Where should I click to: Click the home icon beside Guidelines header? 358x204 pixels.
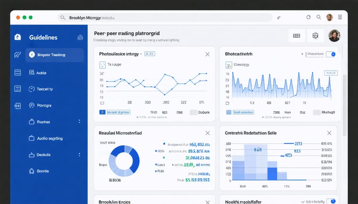coord(18,37)
